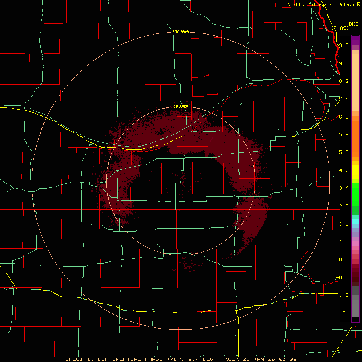Click the '03:02' timestamp in the caption
This screenshot has width=362, height=362.
288,359
